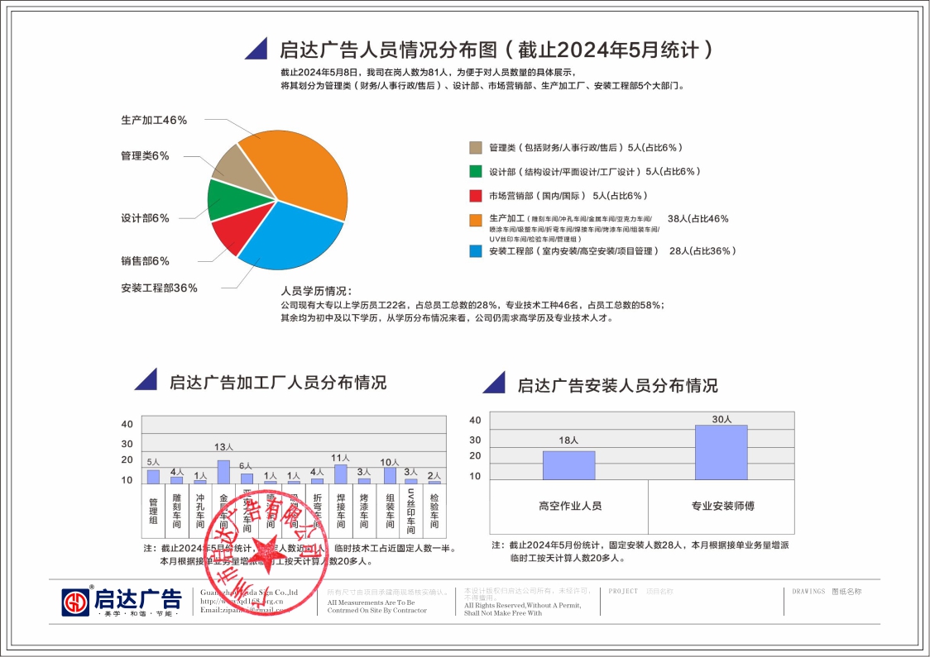Click the PROJECT 项目名称 field

tap(640, 591)
